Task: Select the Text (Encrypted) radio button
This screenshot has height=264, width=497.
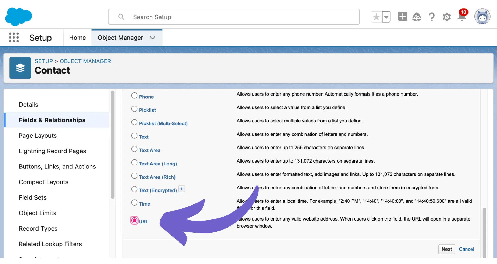Action: tap(134, 189)
